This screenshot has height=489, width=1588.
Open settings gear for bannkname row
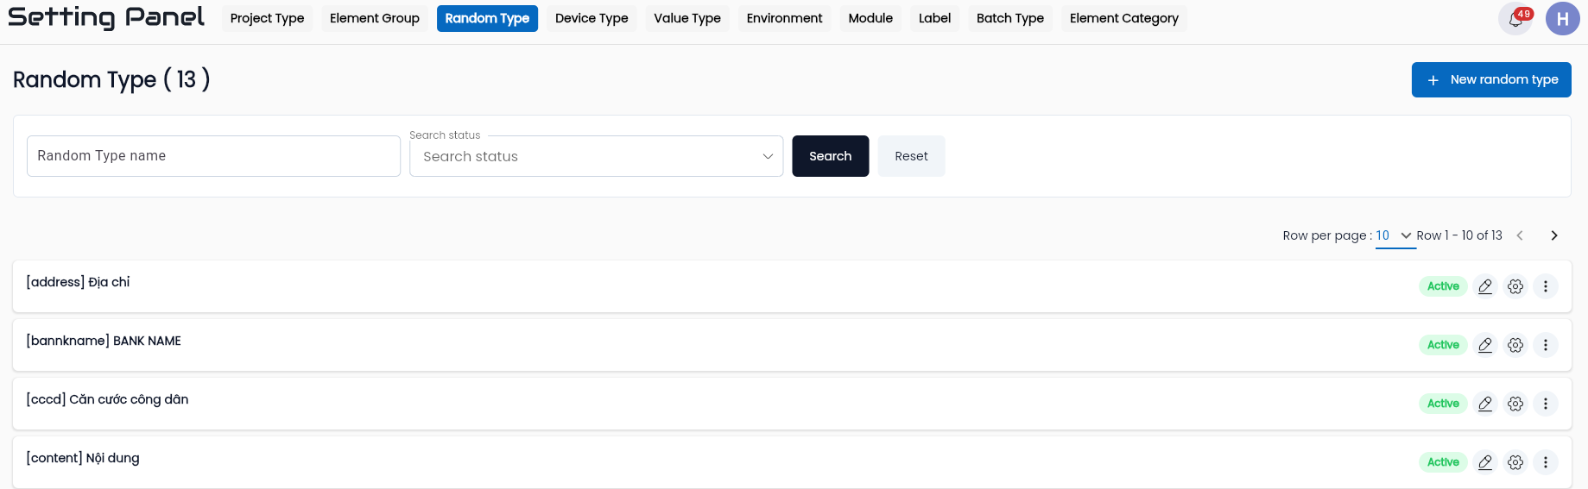(1515, 345)
